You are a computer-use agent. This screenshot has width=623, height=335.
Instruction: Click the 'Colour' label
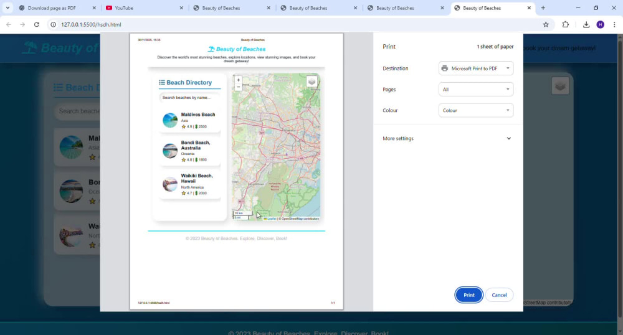click(x=390, y=110)
